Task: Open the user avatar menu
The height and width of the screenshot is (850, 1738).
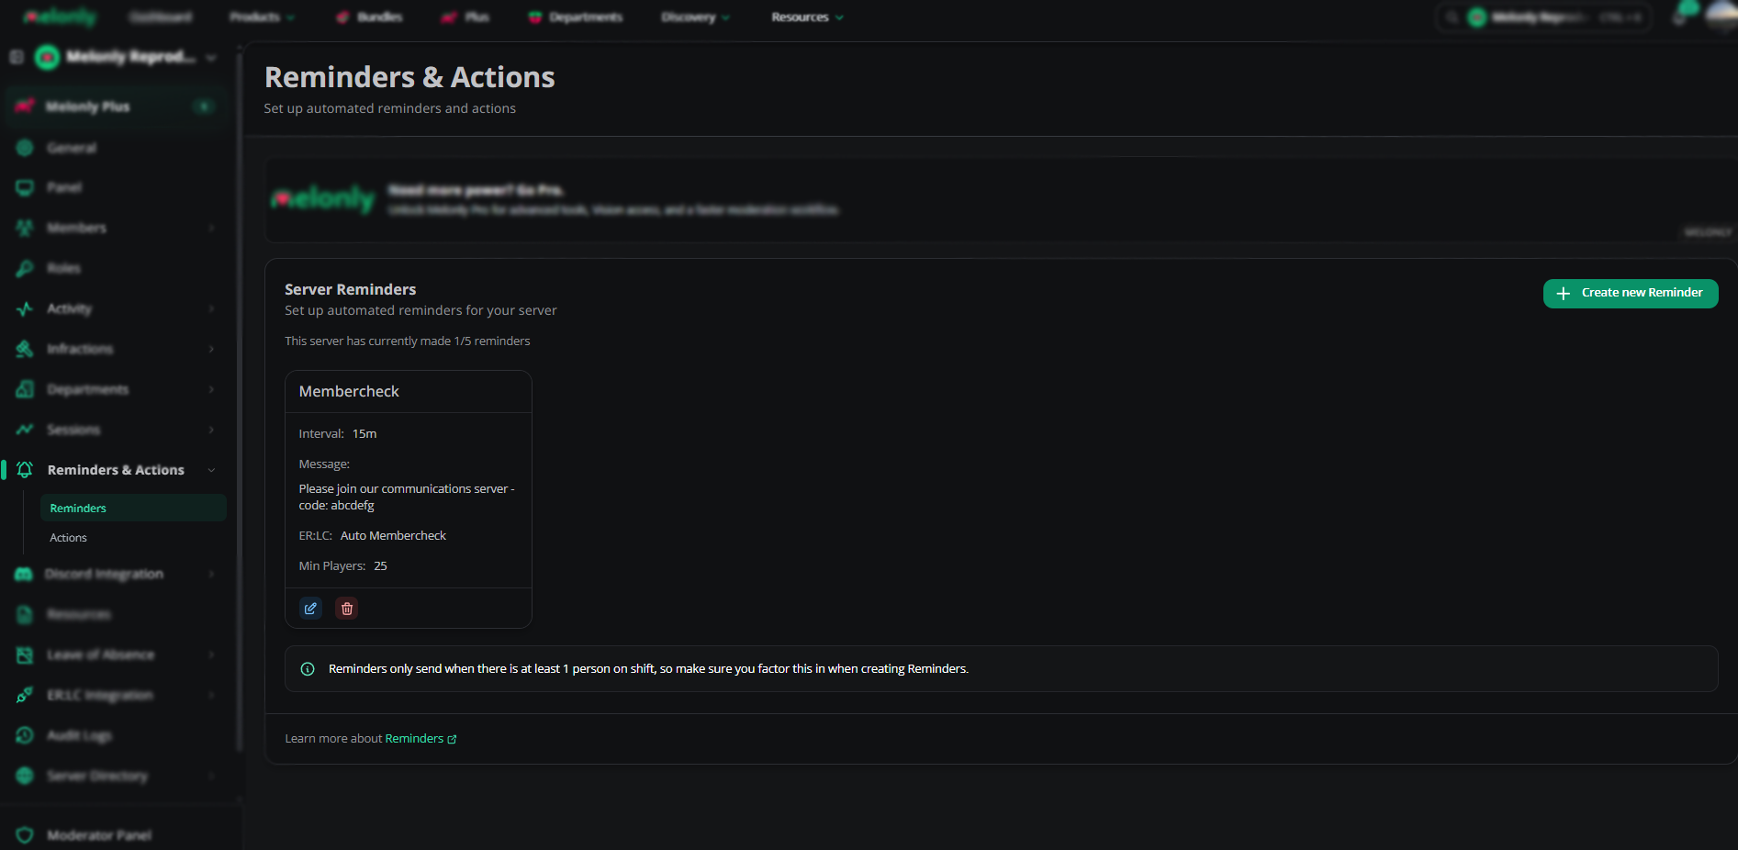Action: (1722, 16)
